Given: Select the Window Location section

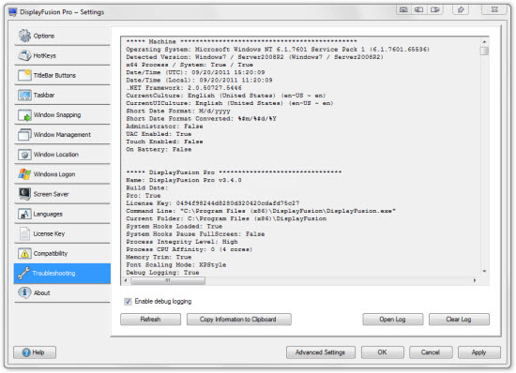Looking at the screenshot, I should [x=62, y=155].
